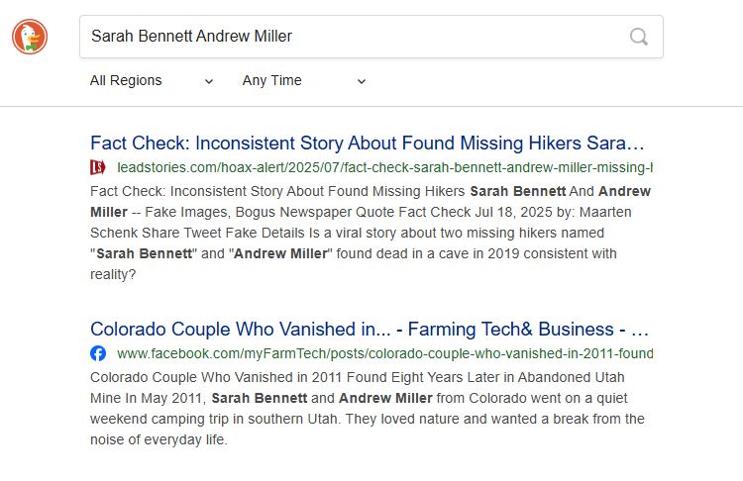Image resolution: width=743 pixels, height=481 pixels.
Task: Open the Fact Check: Inconsistent Story result
Action: click(x=368, y=143)
